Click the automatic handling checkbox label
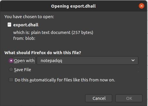Image resolution: width=148 pixels, height=106 pixels. click(x=65, y=80)
